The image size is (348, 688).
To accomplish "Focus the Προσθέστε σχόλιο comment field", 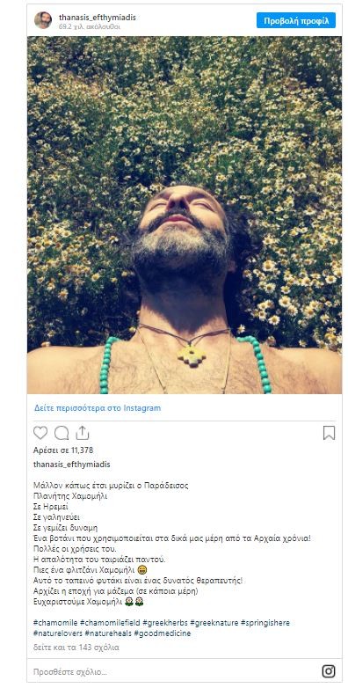I will [x=175, y=672].
